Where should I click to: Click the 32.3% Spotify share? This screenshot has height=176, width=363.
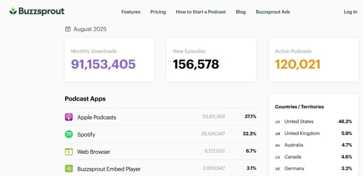point(250,134)
